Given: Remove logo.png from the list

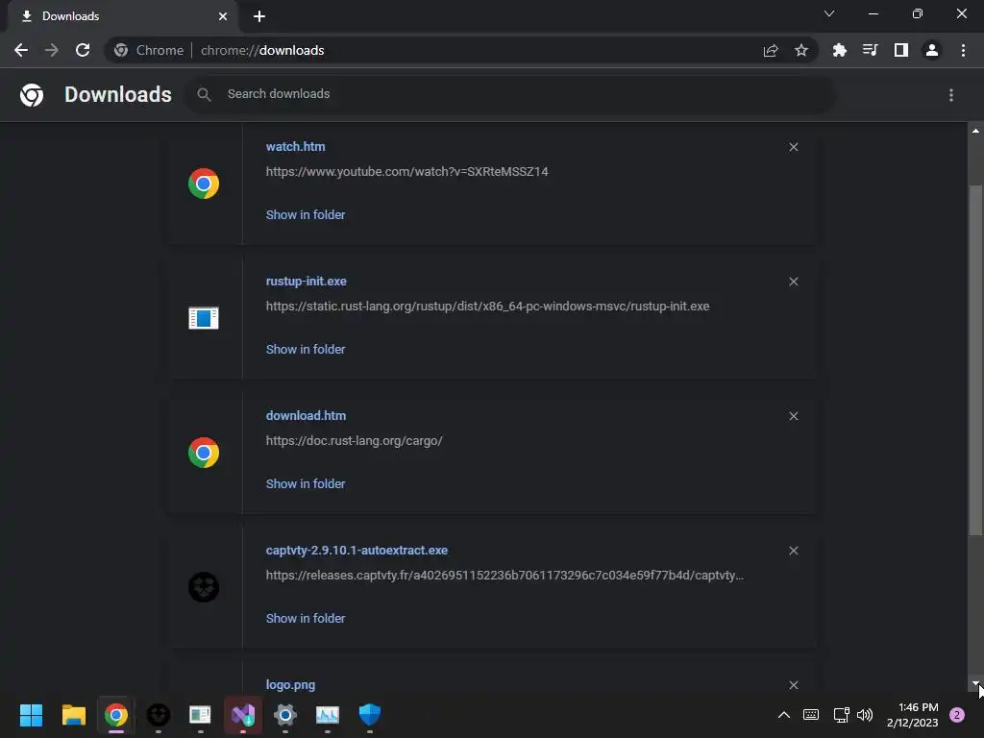Looking at the screenshot, I should tap(793, 685).
